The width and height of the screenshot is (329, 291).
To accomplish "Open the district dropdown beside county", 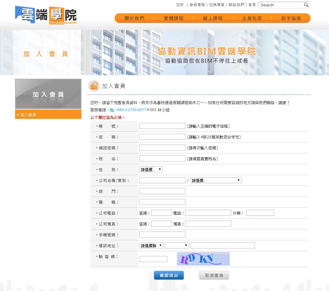I will point(177,246).
